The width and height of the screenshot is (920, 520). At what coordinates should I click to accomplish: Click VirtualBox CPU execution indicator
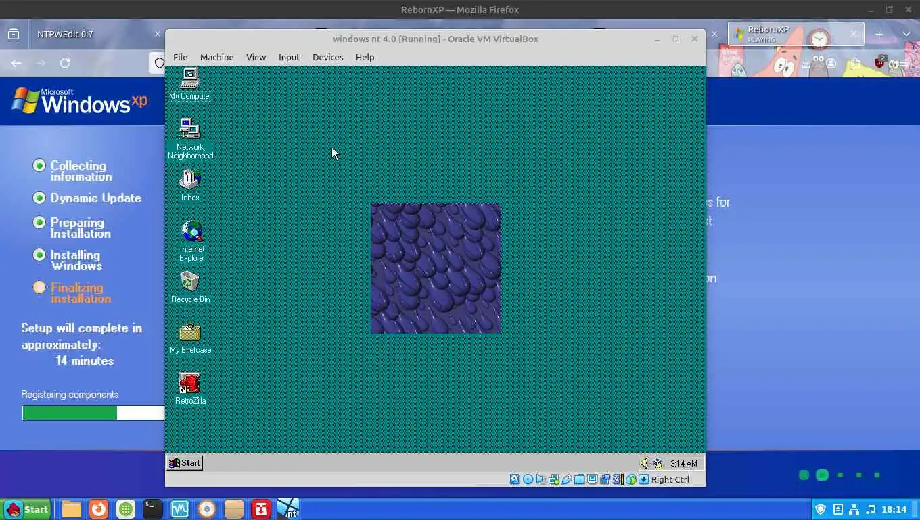pos(618,479)
